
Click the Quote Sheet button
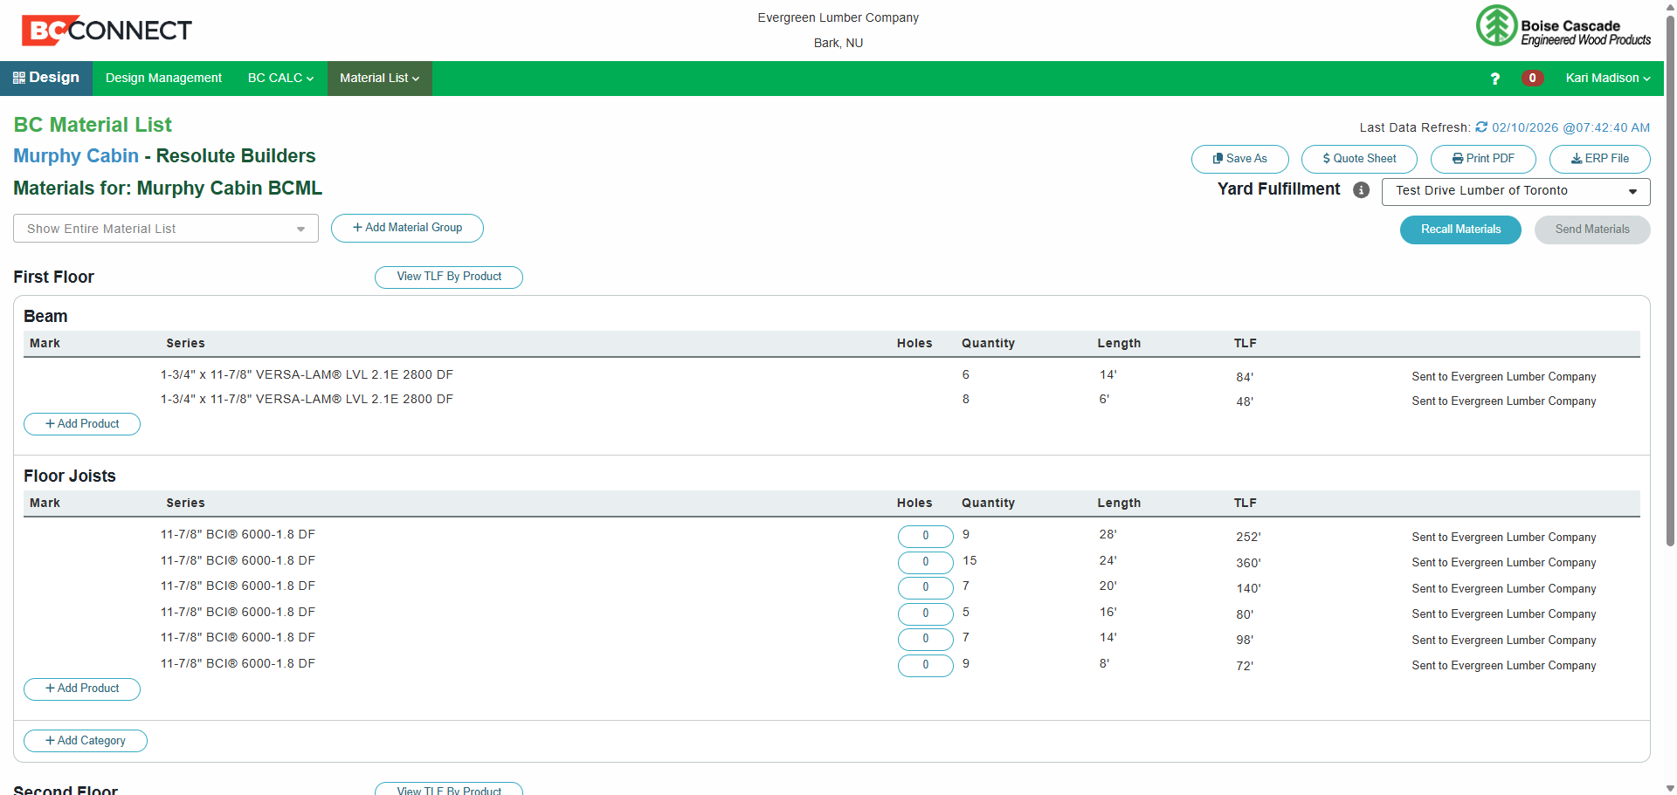(x=1359, y=159)
